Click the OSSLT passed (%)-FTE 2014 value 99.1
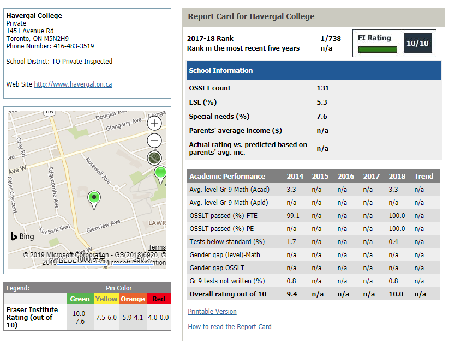This screenshot has height=346, width=455. pyautogui.click(x=293, y=216)
